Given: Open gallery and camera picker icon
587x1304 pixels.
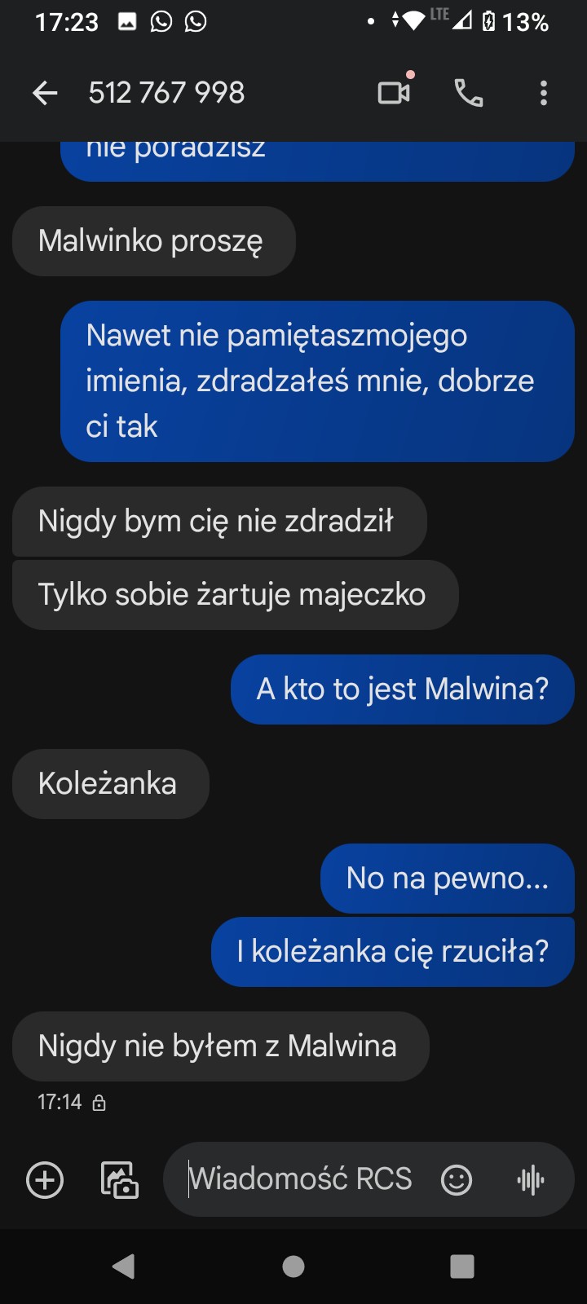Looking at the screenshot, I should point(119,1179).
